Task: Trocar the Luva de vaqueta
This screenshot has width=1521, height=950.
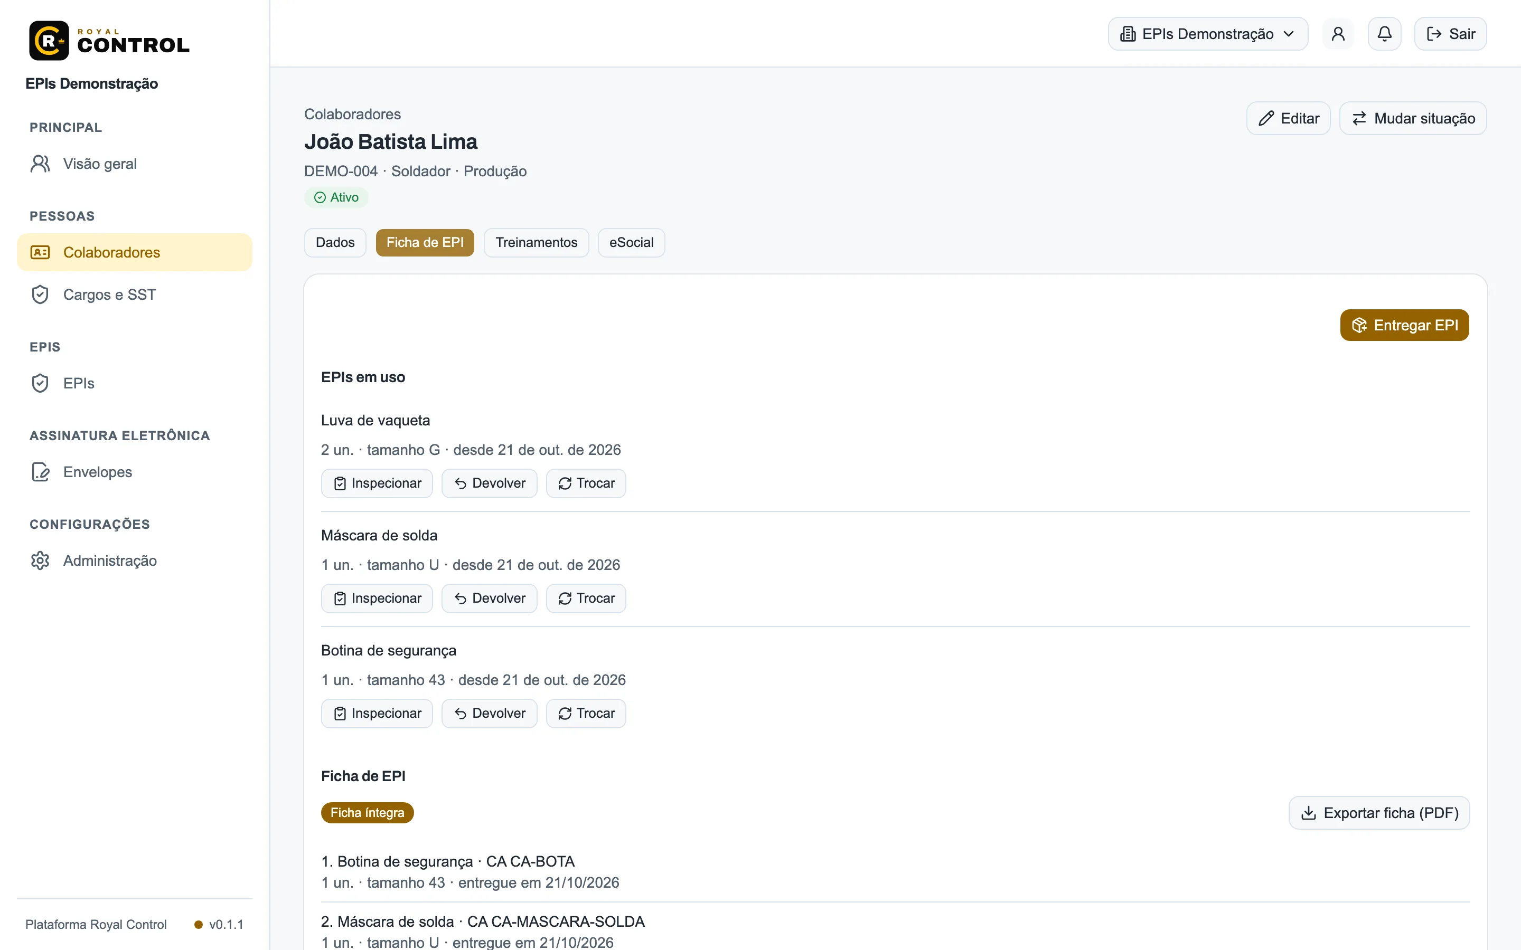Action: pos(586,483)
